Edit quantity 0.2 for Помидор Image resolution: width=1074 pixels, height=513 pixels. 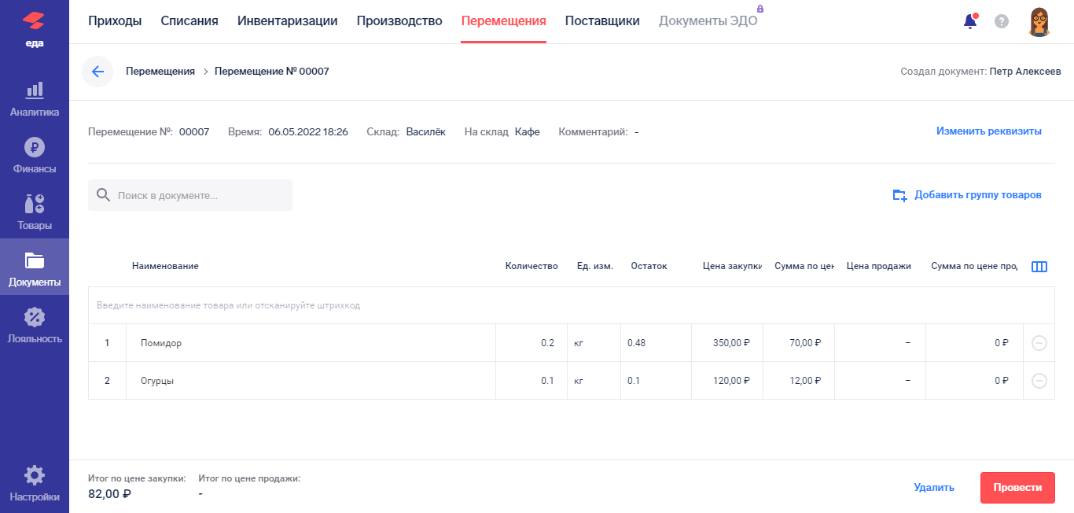pos(531,343)
